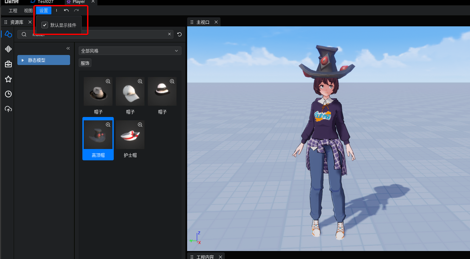Click the application logo

tap(11, 2)
